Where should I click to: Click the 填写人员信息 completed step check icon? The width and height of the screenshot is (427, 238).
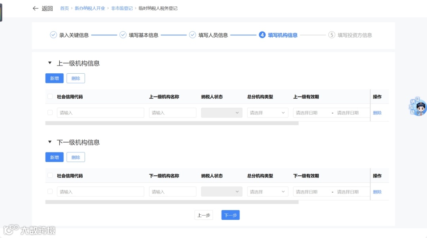pos(193,35)
